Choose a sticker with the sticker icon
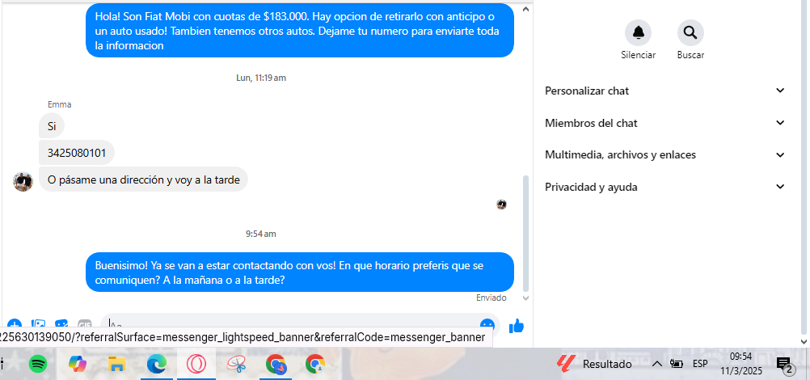The image size is (810, 380). pos(61,325)
